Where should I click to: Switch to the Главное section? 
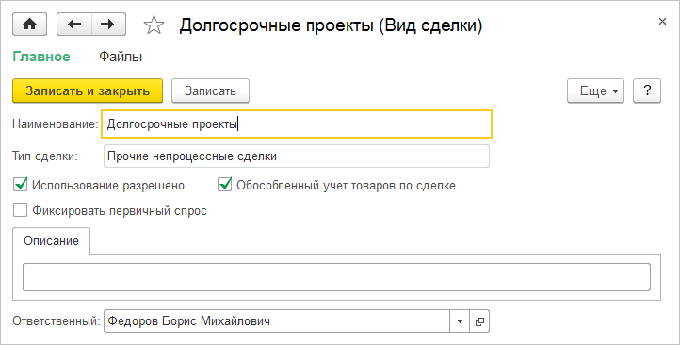point(41,57)
